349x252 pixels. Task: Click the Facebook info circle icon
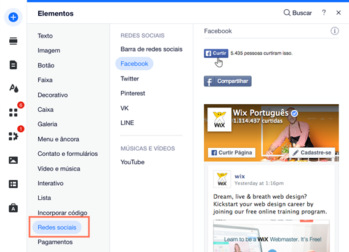(334, 31)
